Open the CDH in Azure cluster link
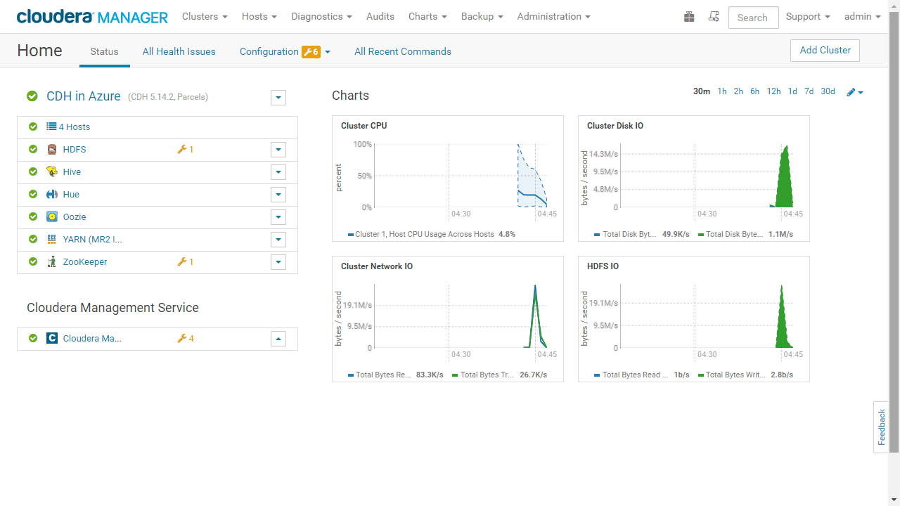The width and height of the screenshot is (900, 506). coord(84,96)
